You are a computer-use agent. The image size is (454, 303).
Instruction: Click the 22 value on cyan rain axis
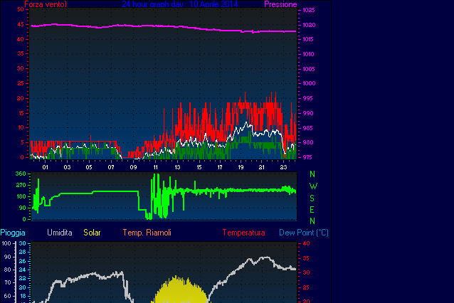point(23,278)
